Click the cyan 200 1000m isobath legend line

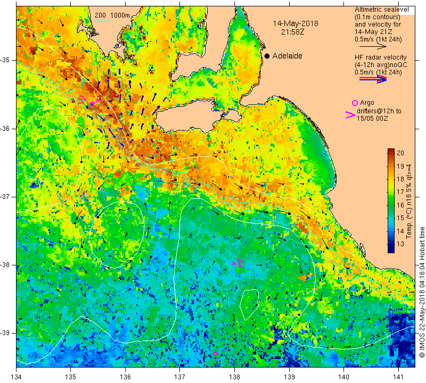pos(102,21)
